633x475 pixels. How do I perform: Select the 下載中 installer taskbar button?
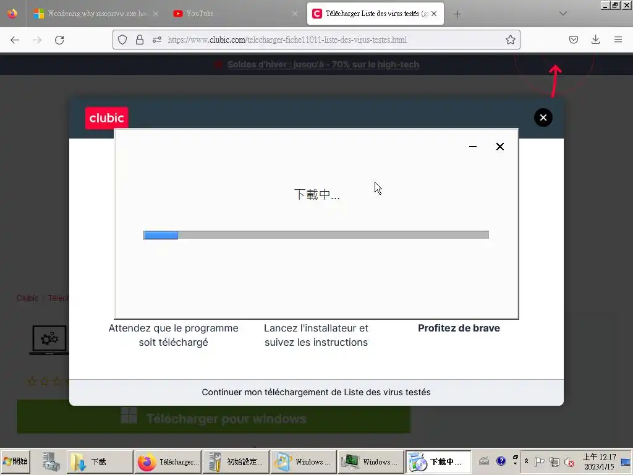(438, 461)
